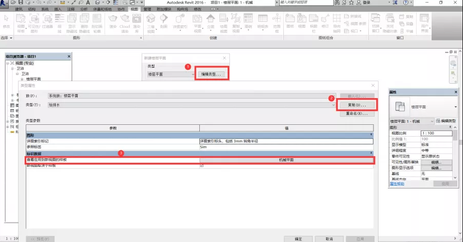Open the 类型(T) 给排水 dropdown
This screenshot has height=242, width=463.
click(333, 105)
